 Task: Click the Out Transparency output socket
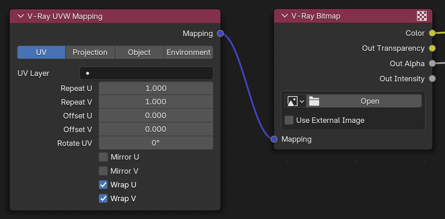(x=432, y=48)
